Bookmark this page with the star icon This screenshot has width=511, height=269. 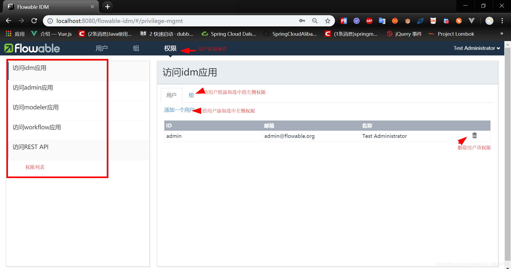328,21
